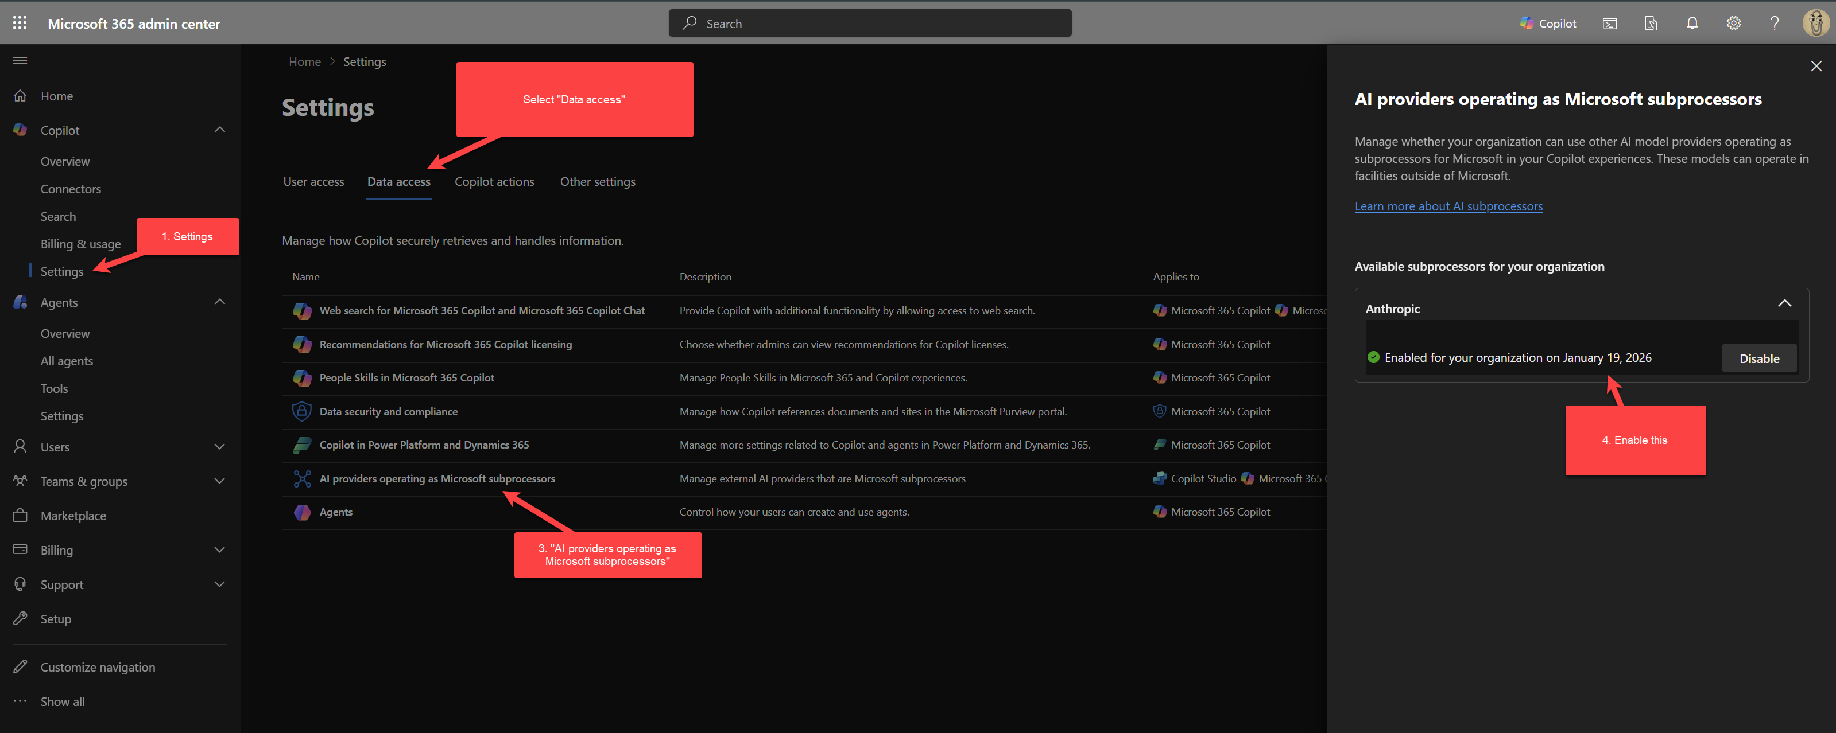The image size is (1836, 733).
Task: Click the Data security and compliance shield icon
Action: pos(301,411)
